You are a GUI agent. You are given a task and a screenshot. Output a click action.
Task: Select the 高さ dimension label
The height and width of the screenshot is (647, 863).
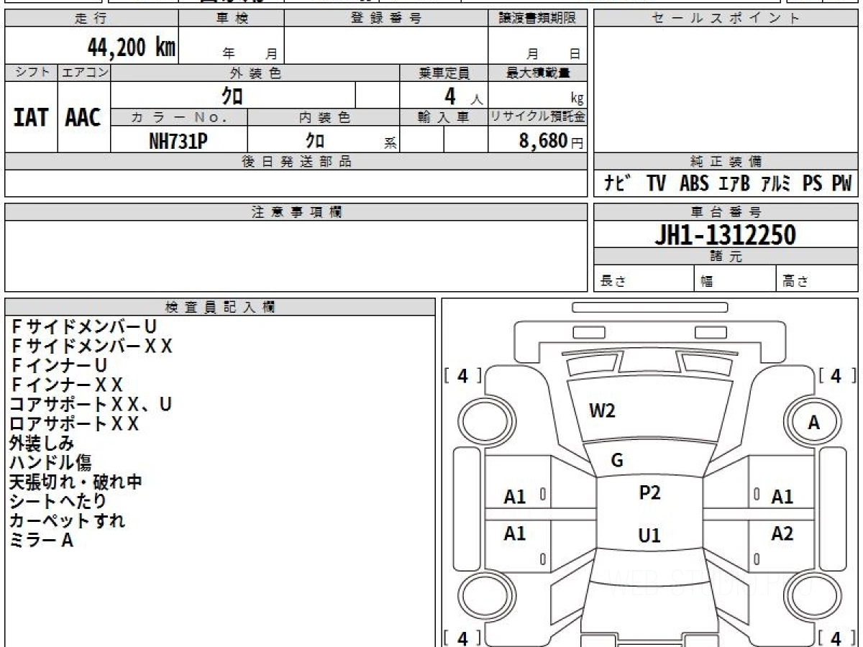pyautogui.click(x=795, y=282)
